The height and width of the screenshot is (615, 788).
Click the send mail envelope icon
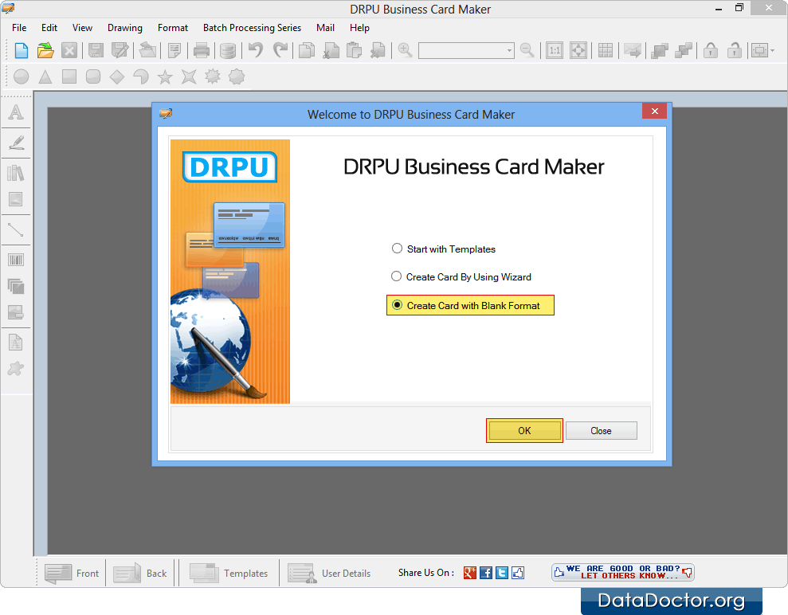tap(632, 51)
